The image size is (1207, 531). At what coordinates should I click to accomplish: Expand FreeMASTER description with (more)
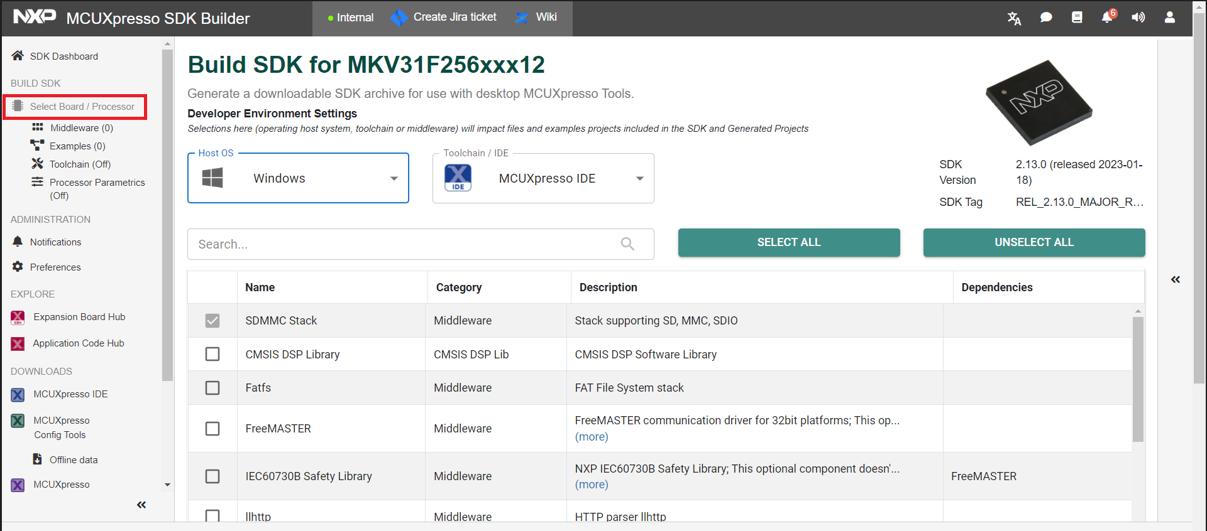pos(592,437)
